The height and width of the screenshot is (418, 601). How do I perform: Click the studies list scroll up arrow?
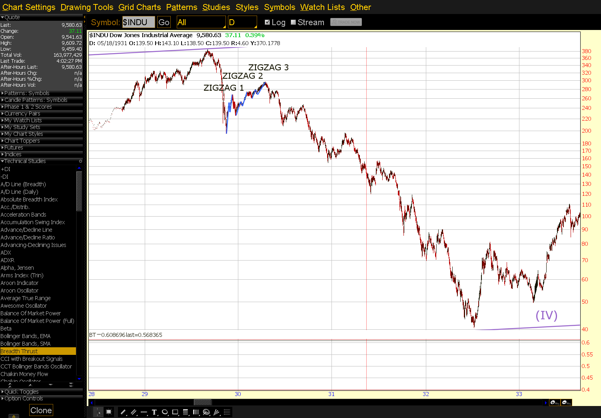tap(79, 168)
